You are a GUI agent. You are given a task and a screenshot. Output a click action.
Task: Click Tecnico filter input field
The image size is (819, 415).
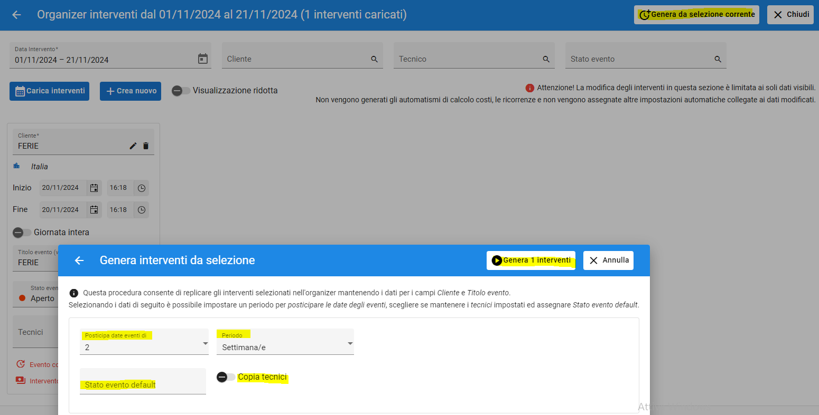[474, 55]
